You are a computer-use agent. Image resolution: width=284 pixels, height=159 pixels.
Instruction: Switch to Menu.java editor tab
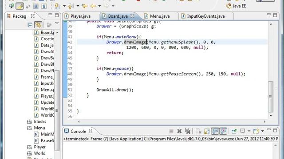pos(157,16)
